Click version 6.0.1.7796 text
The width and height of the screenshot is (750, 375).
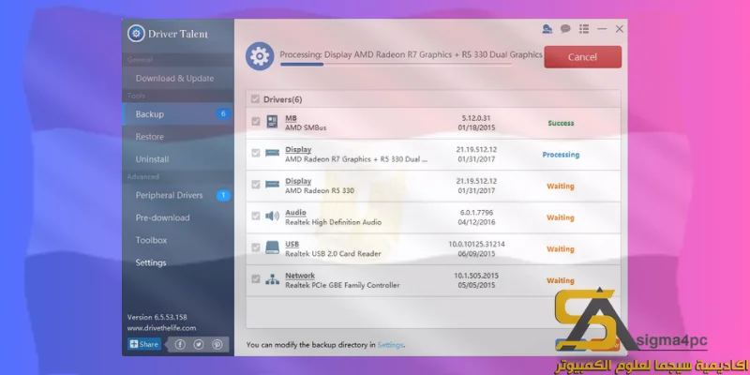point(476,213)
